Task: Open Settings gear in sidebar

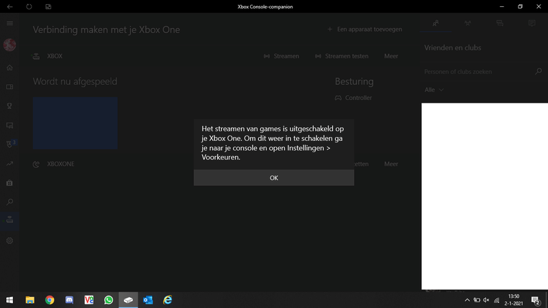Action: (x=10, y=241)
